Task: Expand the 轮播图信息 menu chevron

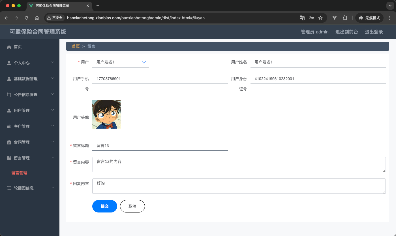Action: (x=53, y=188)
